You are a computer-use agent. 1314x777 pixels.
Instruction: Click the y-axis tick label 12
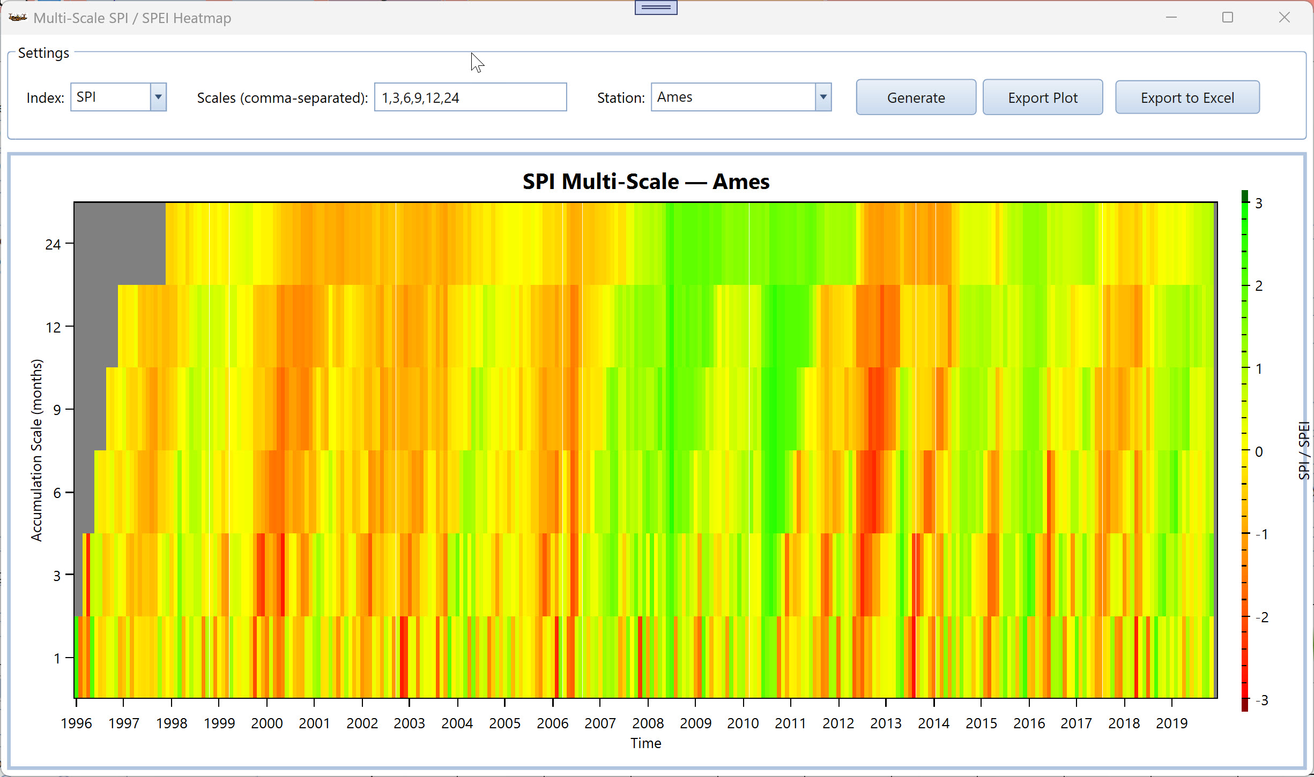click(53, 327)
